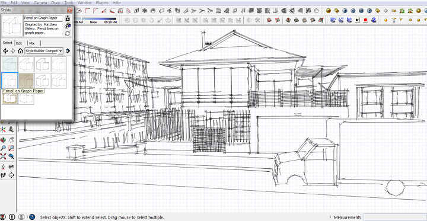Open the Draw menu
Viewport: 427px width, 221px height.
[x=56, y=3]
